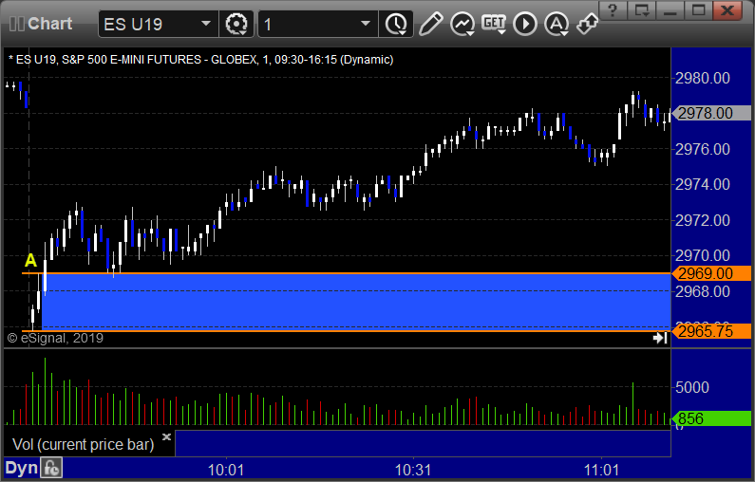The image size is (755, 482).
Task: Click the Dyn scaling mode label
Action: pyautogui.click(x=21, y=468)
